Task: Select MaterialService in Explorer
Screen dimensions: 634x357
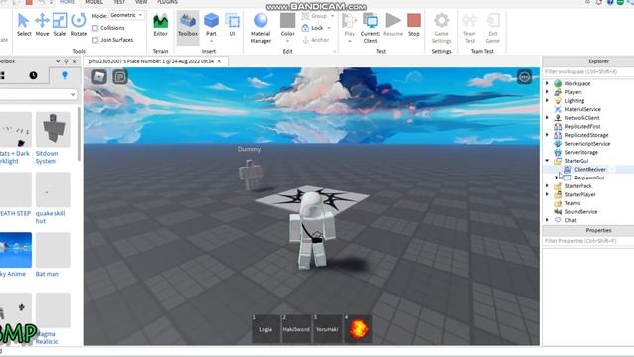Action: click(582, 109)
